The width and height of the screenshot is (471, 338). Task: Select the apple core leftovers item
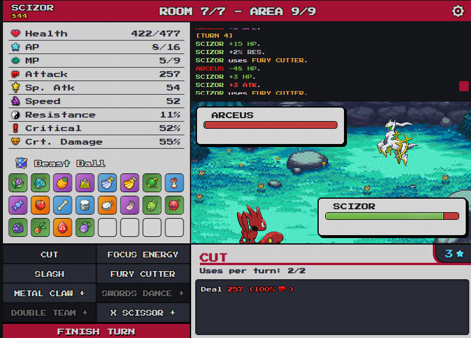pyautogui.click(x=174, y=182)
